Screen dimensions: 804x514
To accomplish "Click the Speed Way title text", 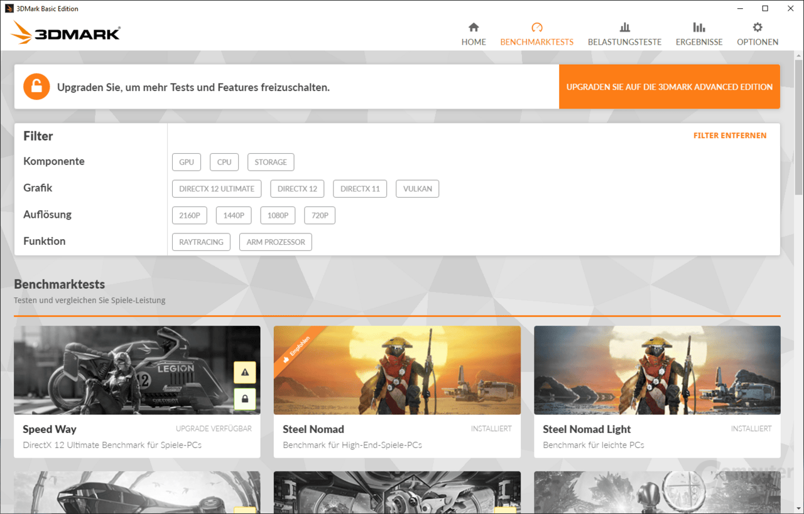I will [x=50, y=429].
